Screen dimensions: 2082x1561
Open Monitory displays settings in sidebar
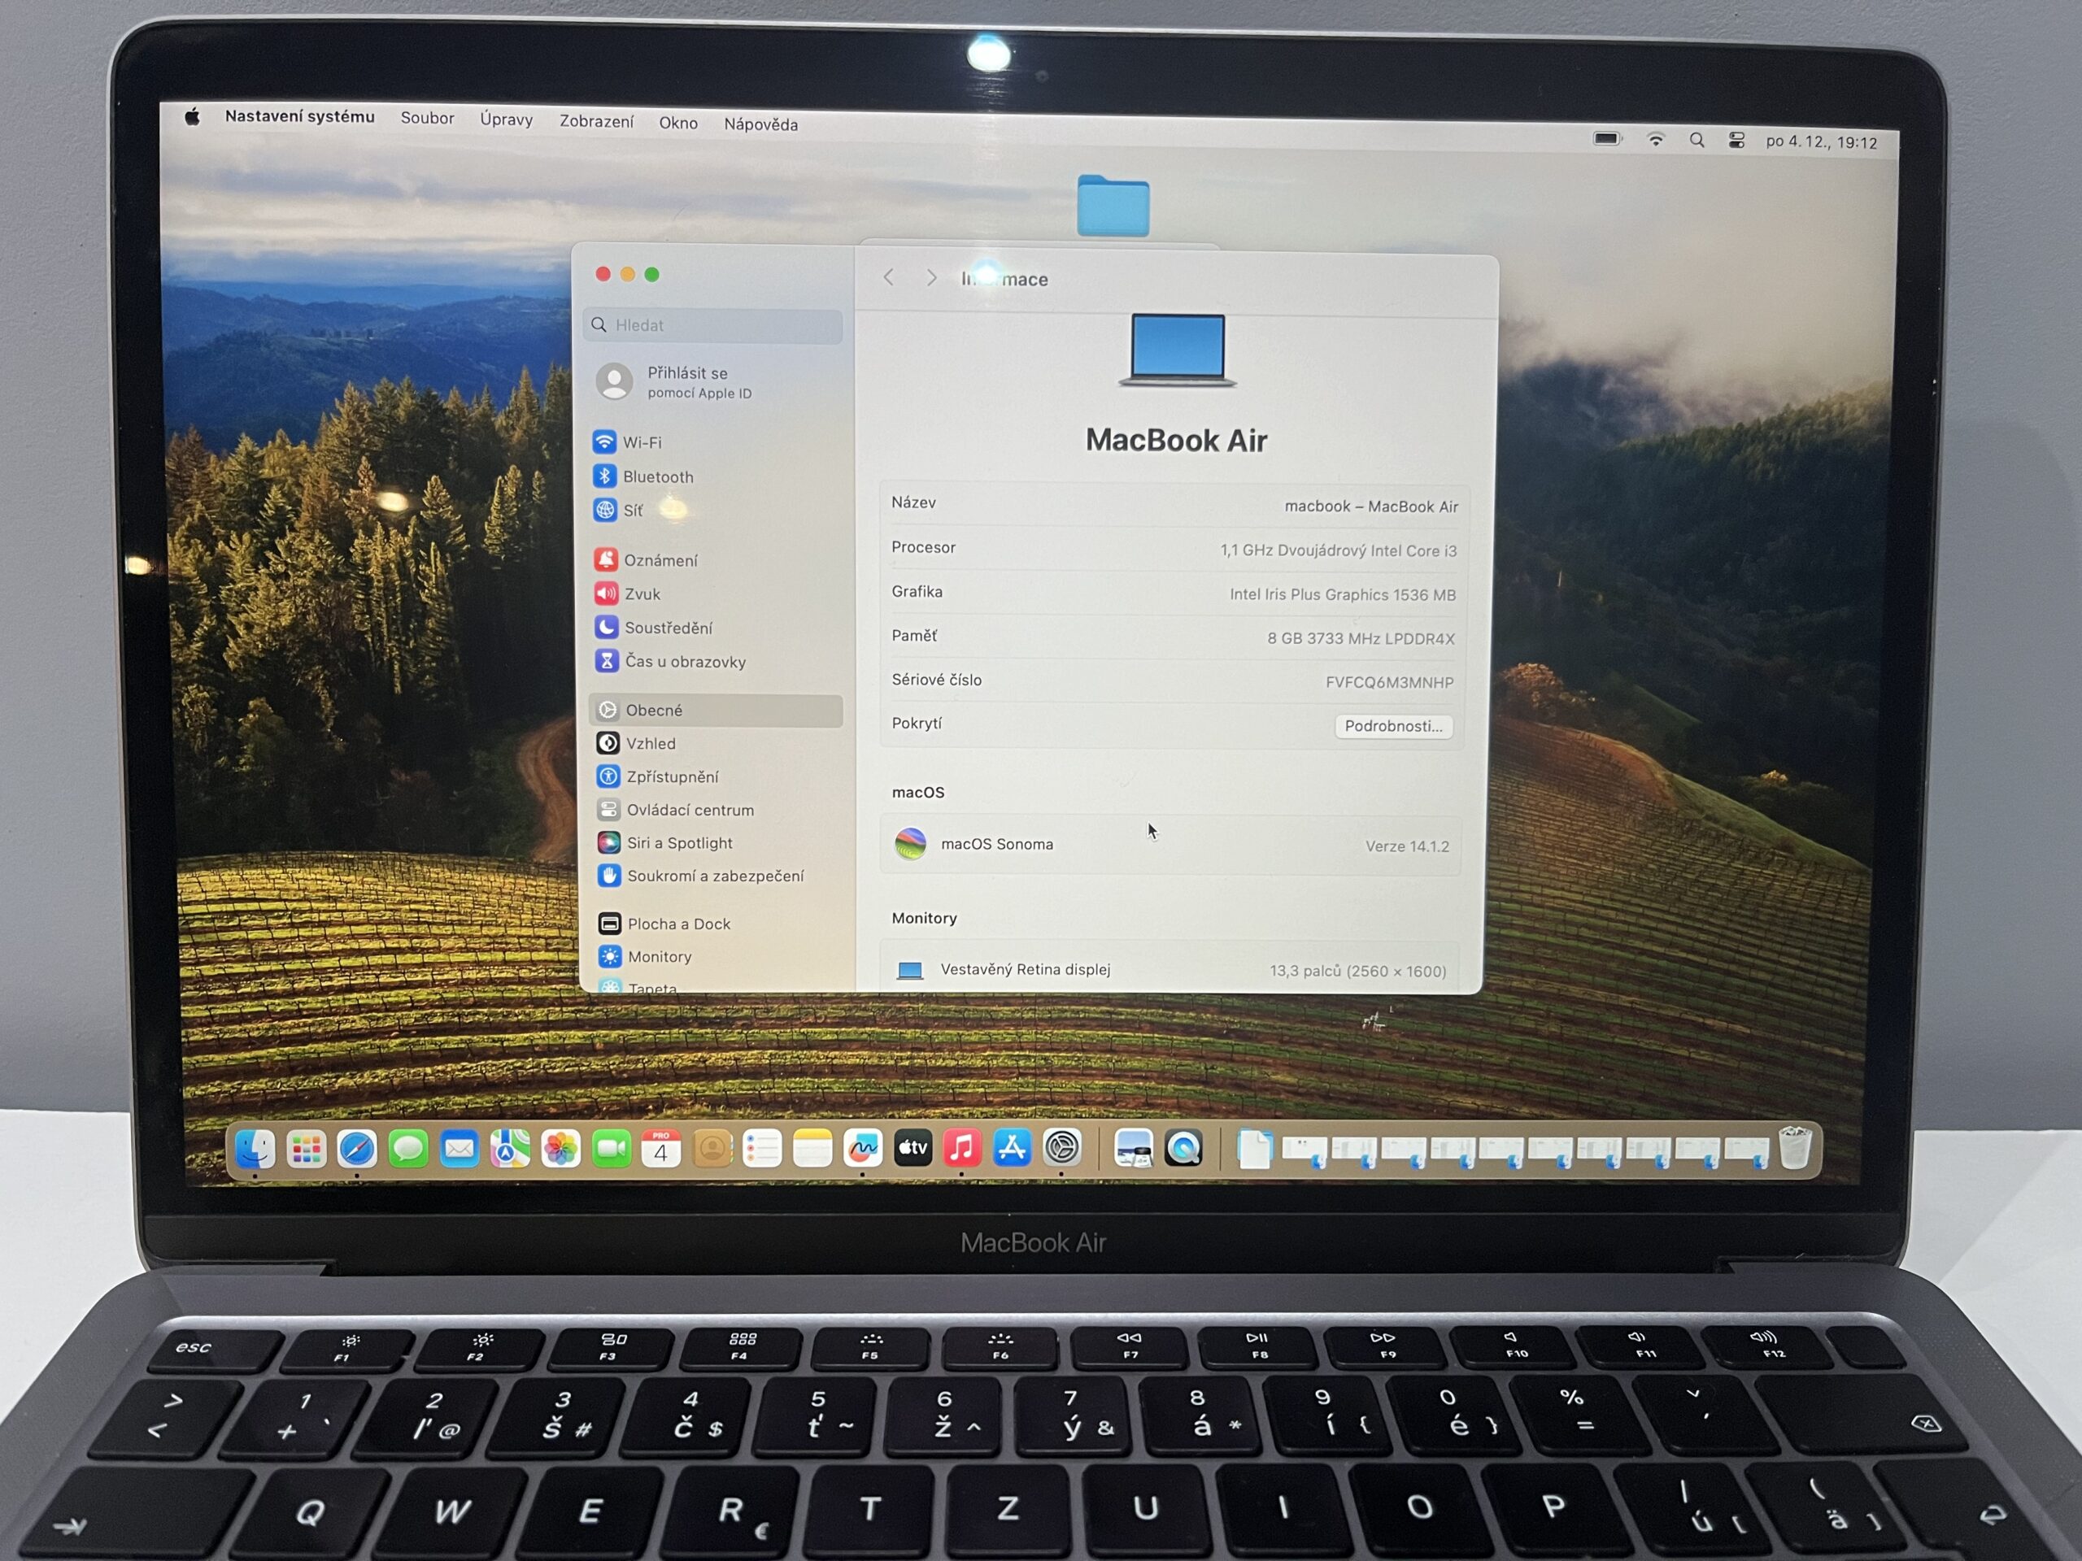[659, 957]
